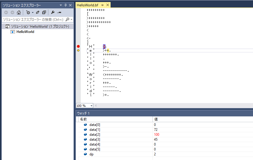Click the Back navigation arrow in Solution Explorer

pos(6,12)
